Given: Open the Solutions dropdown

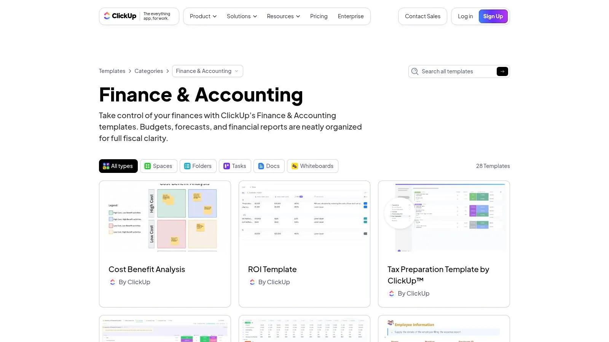Looking at the screenshot, I should coord(242,16).
